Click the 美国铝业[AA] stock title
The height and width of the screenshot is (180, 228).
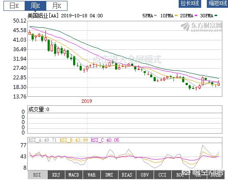(43, 16)
